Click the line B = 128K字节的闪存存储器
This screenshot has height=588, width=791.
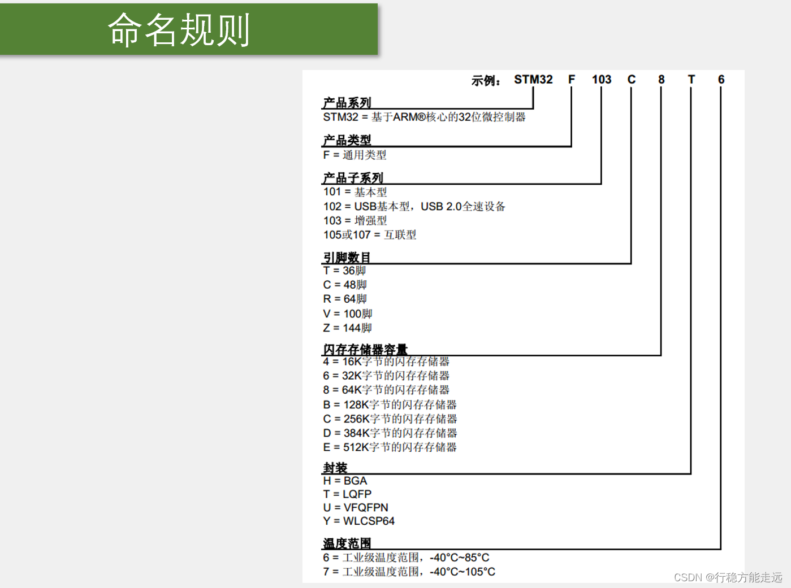(x=390, y=404)
